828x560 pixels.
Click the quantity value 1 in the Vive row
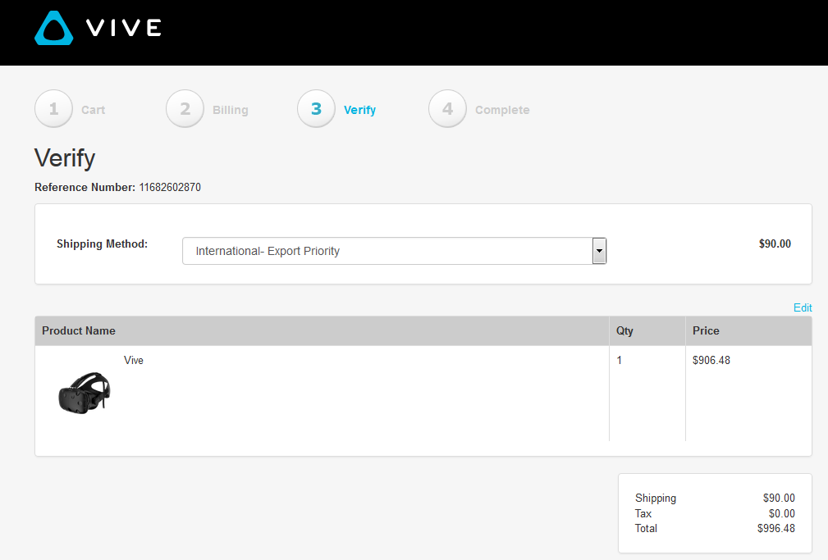point(620,360)
